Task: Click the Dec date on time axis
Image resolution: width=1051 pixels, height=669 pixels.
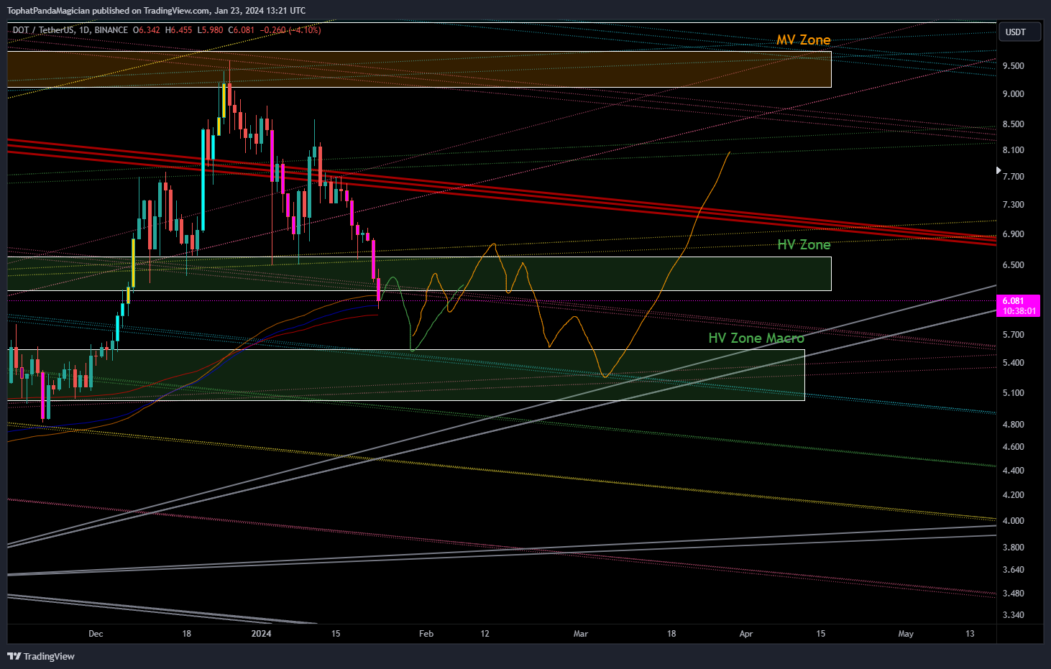Action: (x=96, y=634)
